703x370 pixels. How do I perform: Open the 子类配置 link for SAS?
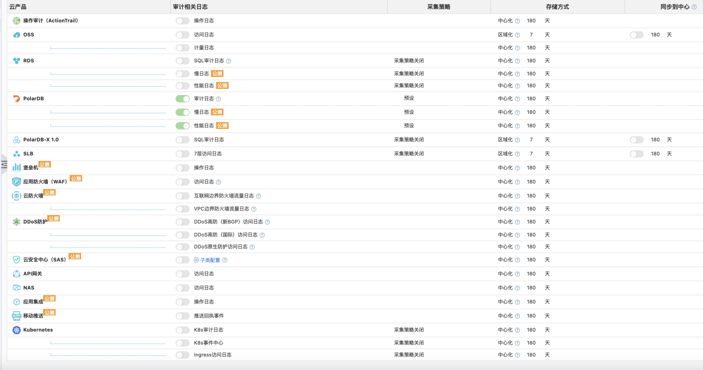tap(210, 260)
